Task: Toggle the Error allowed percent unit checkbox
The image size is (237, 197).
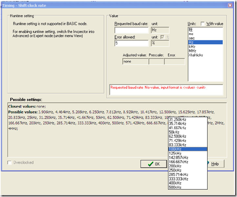Action: (162, 37)
